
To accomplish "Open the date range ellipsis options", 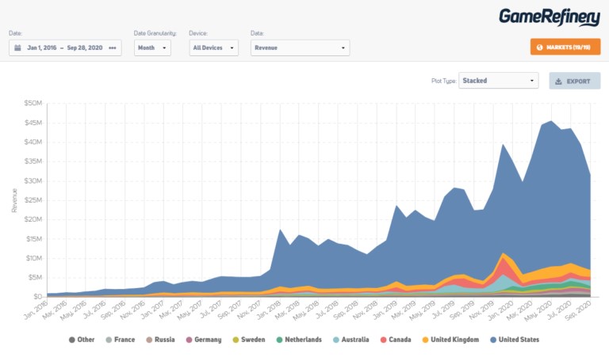I will pyautogui.click(x=113, y=47).
